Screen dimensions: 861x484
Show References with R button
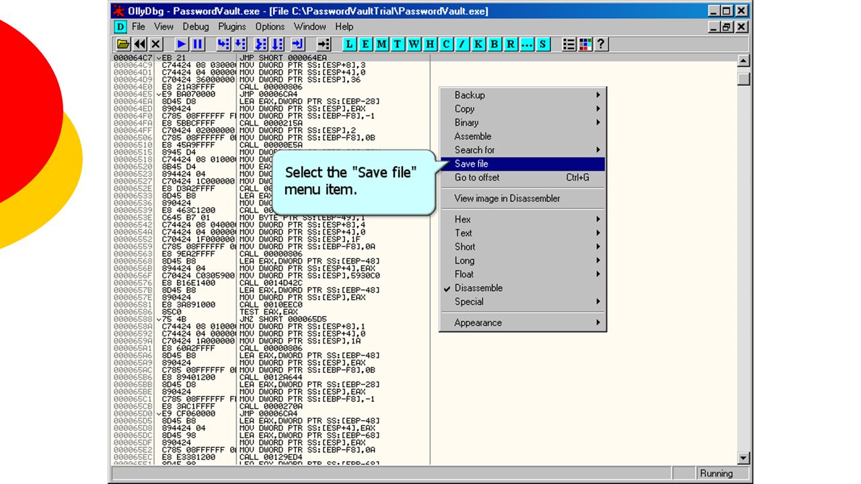pos(511,44)
